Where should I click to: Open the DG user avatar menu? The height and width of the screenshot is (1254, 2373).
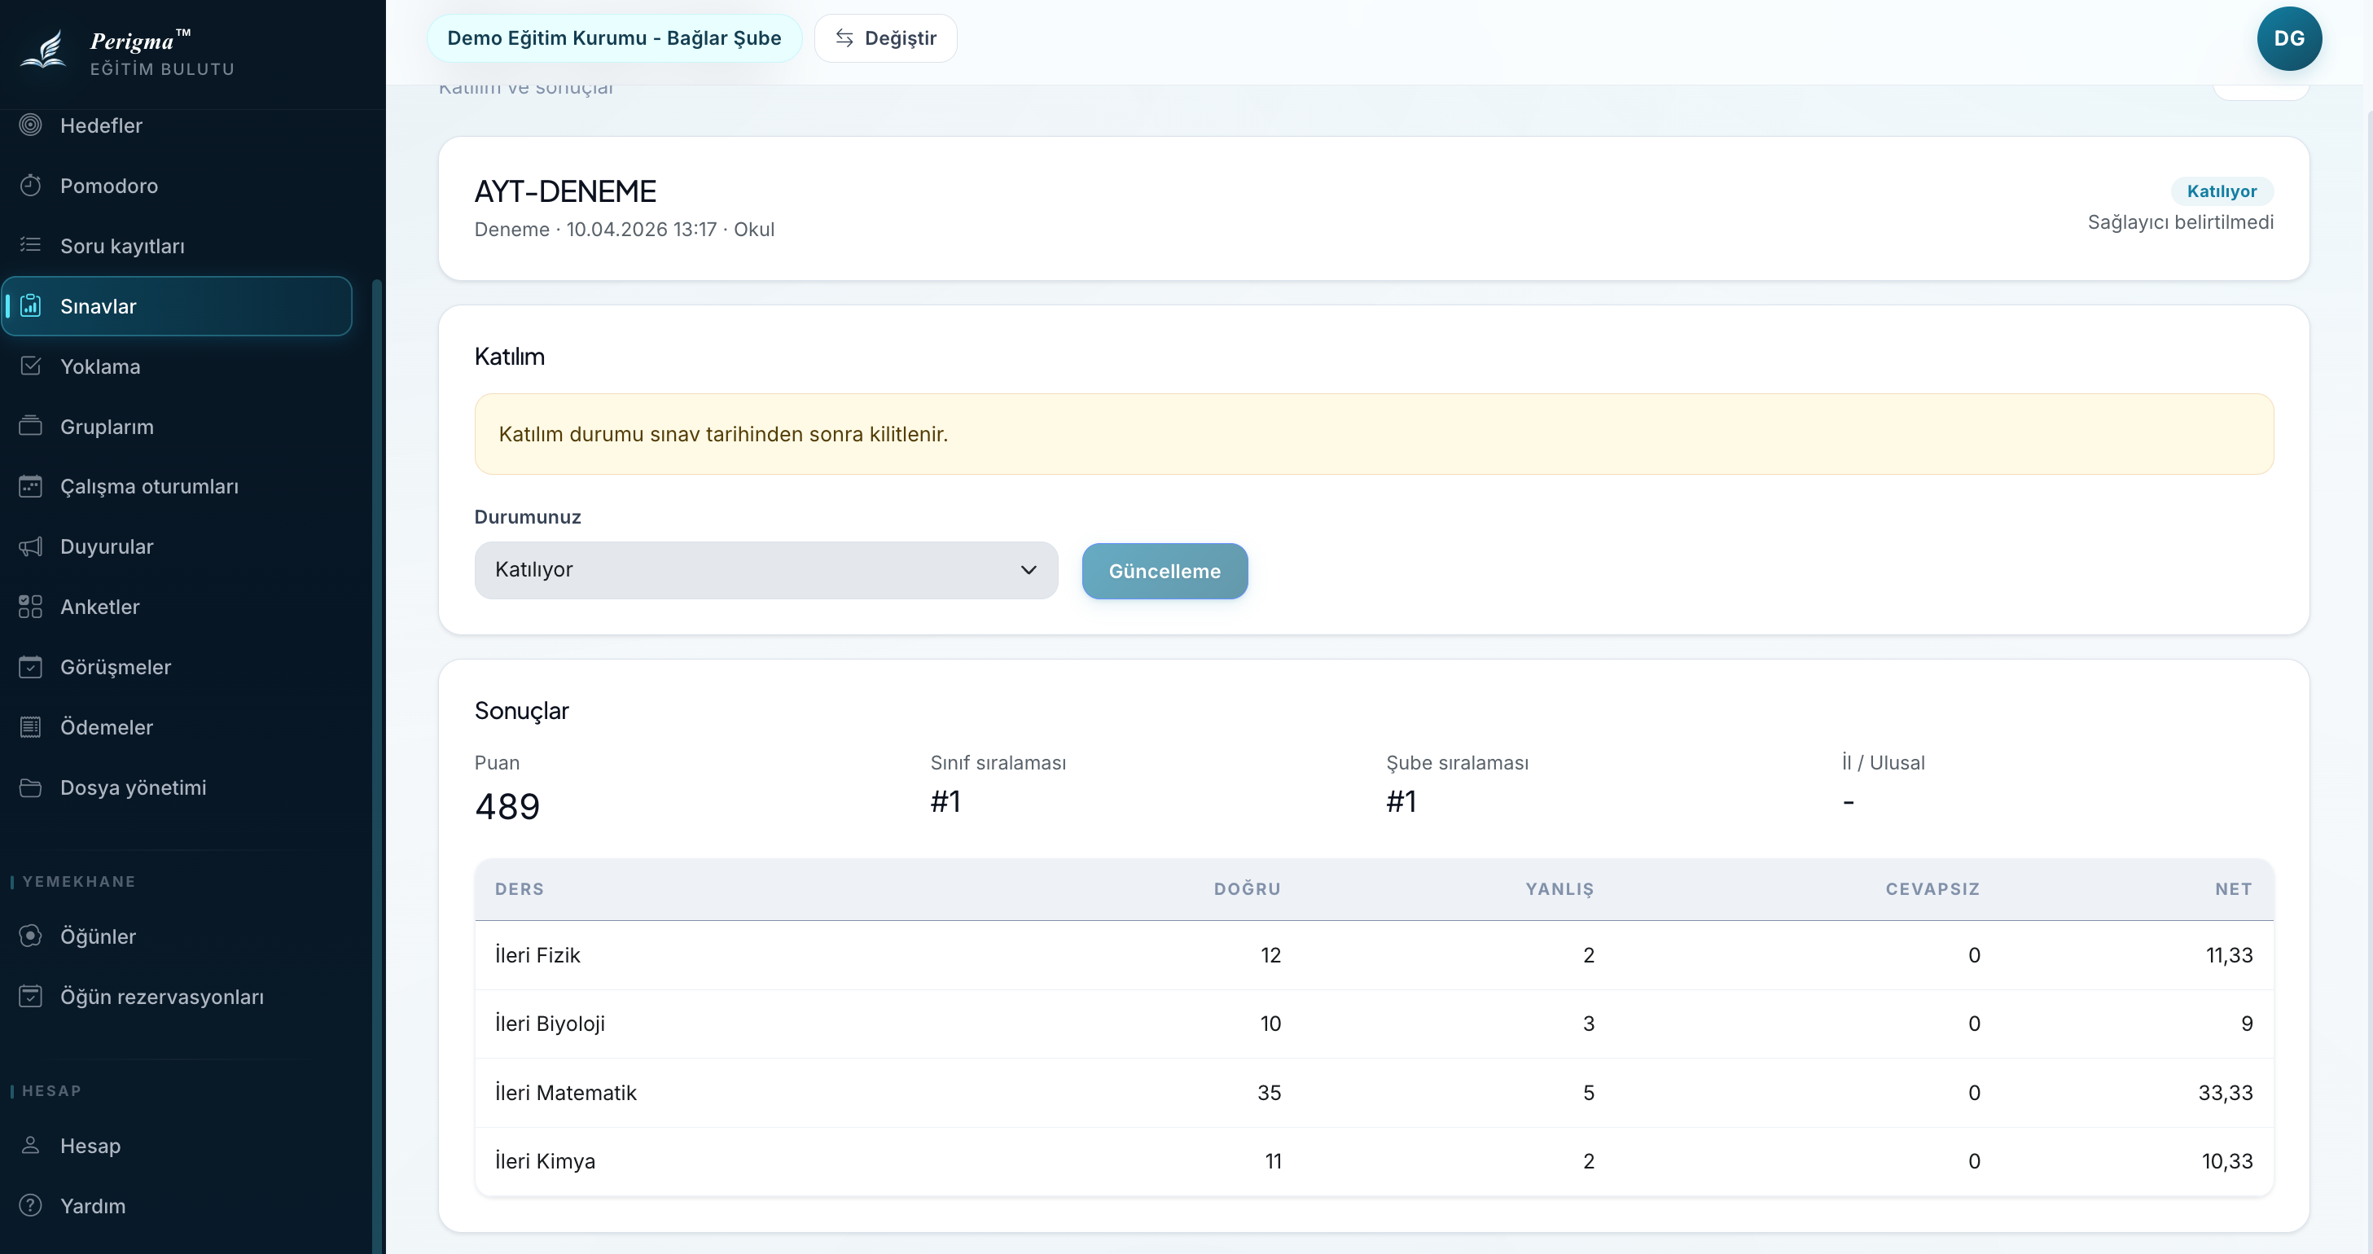2288,39
